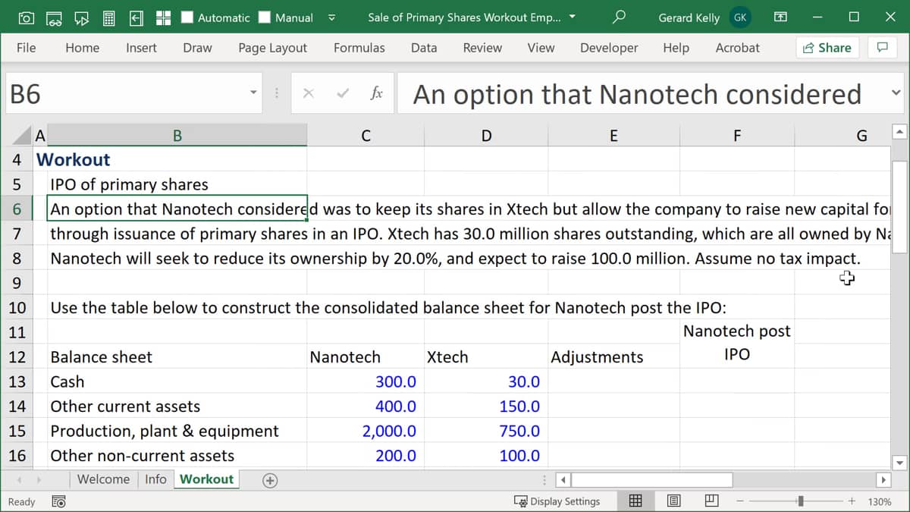910x512 pixels.
Task: Adjust the zoom slider handle
Action: point(801,501)
